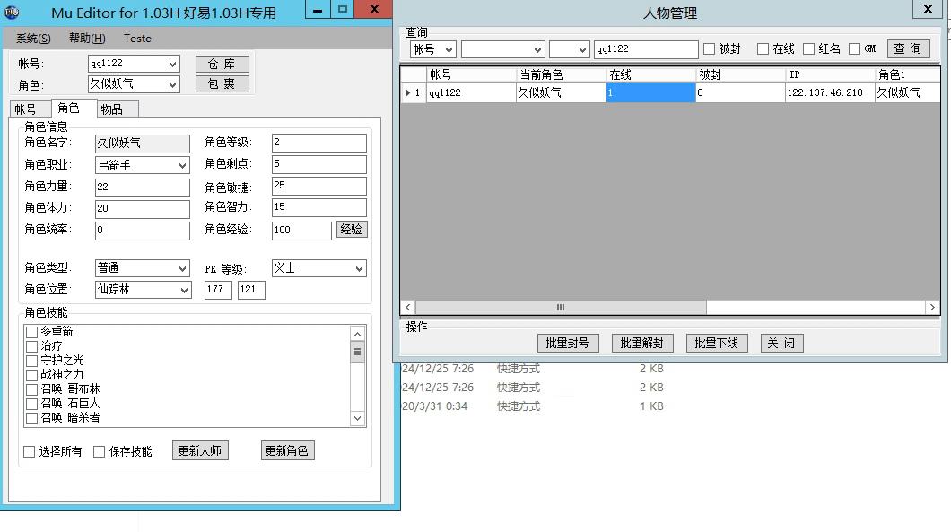Check the 战神之力 skill checkbox
Viewport: 951px width, 532px height.
click(x=32, y=375)
